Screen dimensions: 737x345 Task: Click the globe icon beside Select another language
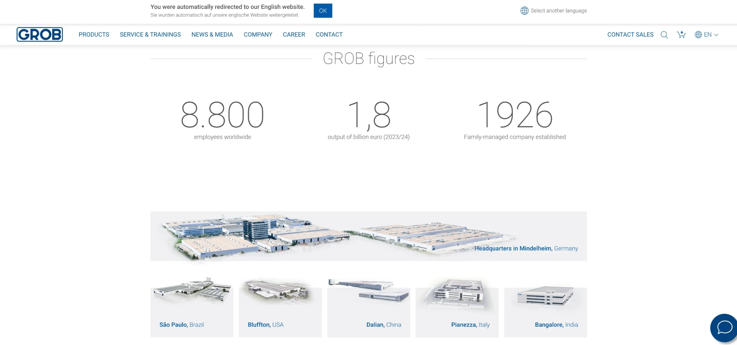524,11
